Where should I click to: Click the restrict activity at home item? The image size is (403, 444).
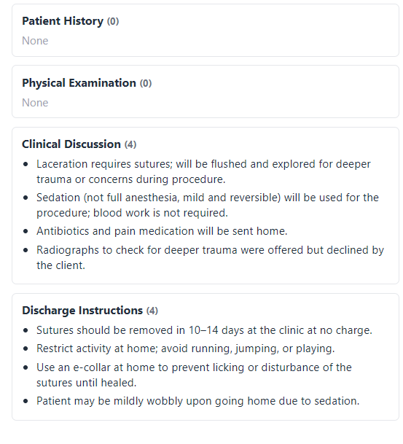[x=185, y=348]
